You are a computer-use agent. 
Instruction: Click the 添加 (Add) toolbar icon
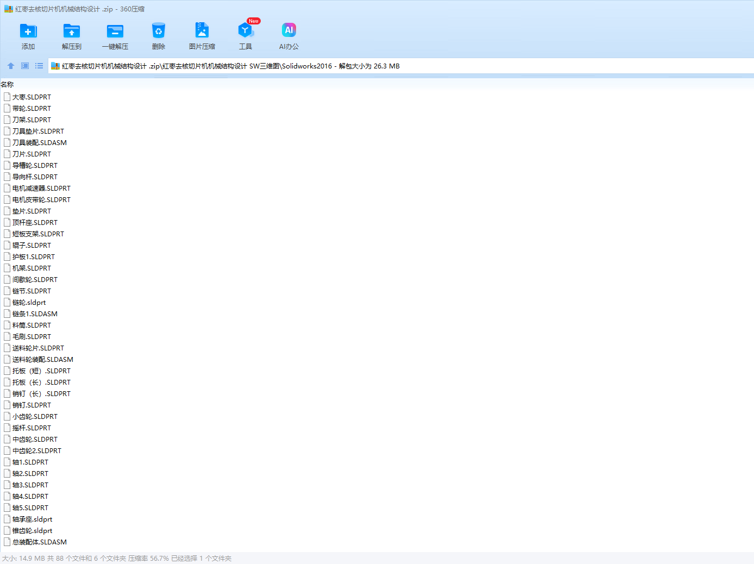click(x=28, y=32)
